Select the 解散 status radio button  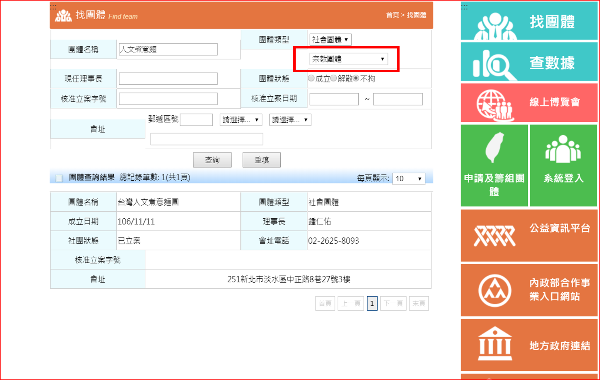coord(333,78)
